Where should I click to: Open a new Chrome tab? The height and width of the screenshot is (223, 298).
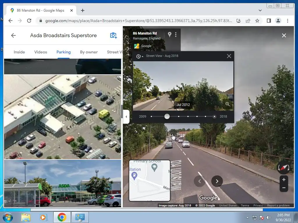82,10
